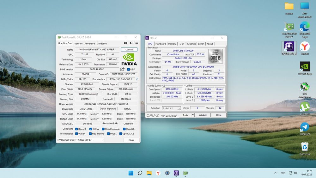Click the NVIDIA logo in GPU-Z
Screen dimensions: 316x178
tap(129, 59)
